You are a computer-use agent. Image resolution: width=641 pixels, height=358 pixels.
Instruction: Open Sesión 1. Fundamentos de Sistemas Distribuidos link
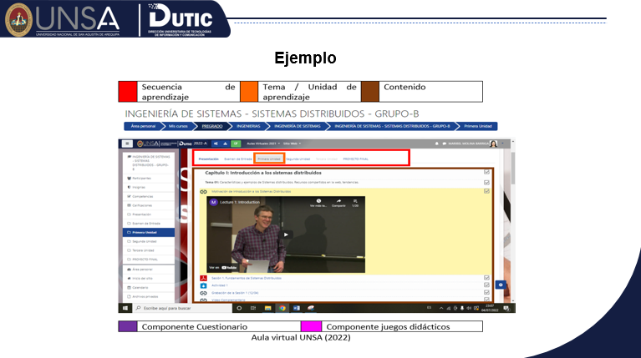point(247,278)
